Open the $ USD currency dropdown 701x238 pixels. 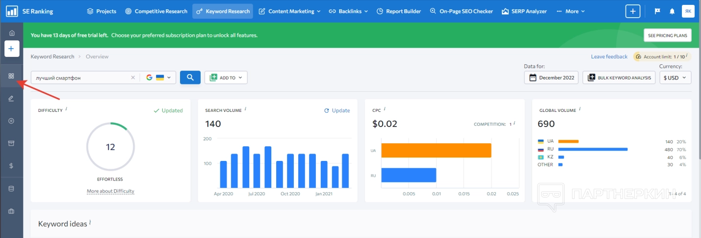tap(675, 78)
